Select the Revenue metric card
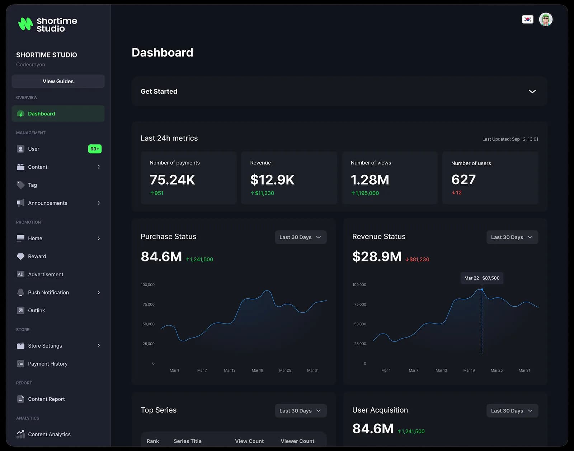The width and height of the screenshot is (574, 451). point(289,178)
